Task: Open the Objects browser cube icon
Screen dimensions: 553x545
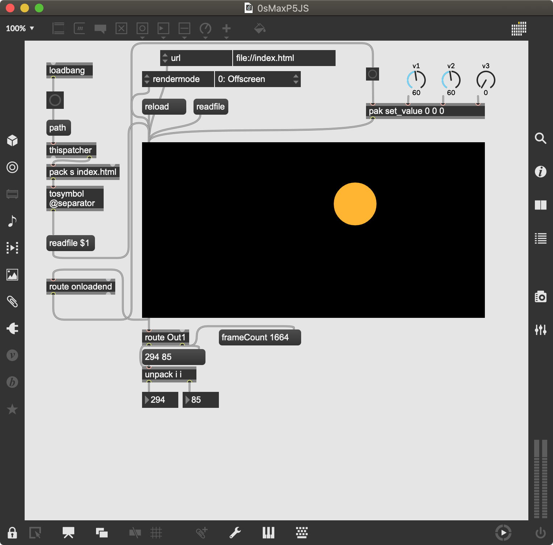Action: pyautogui.click(x=12, y=140)
